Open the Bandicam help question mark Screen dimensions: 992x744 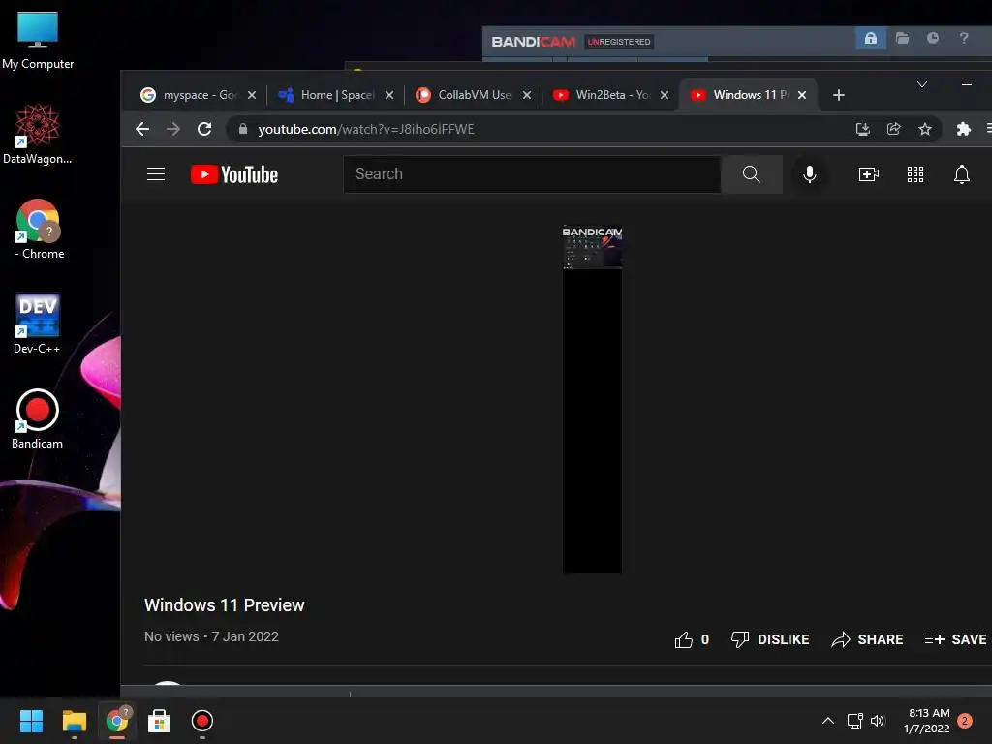pyautogui.click(x=964, y=39)
